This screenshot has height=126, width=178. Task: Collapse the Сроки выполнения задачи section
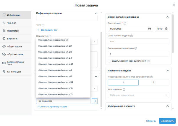pos(168,17)
